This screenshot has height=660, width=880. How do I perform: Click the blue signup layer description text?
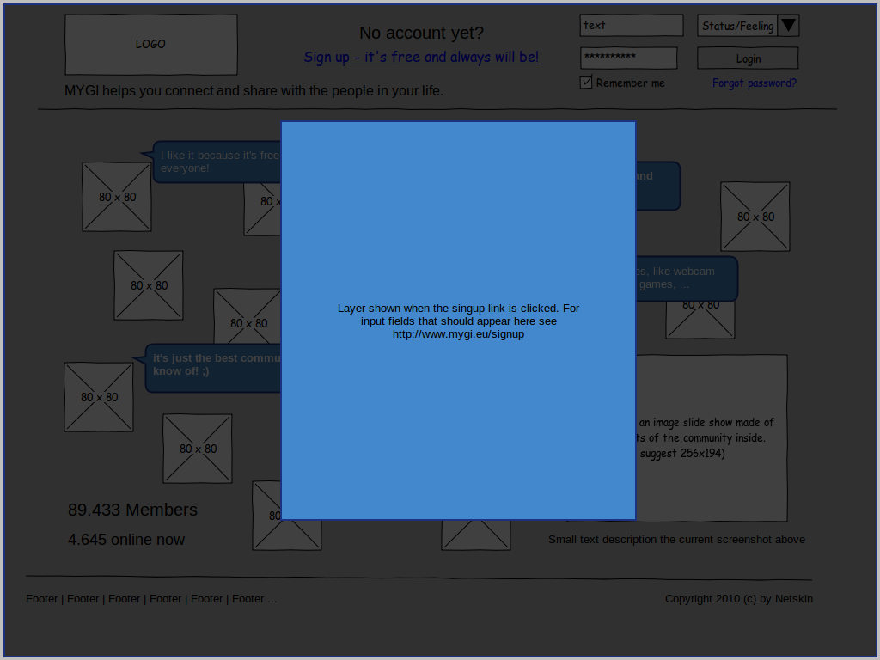(458, 321)
